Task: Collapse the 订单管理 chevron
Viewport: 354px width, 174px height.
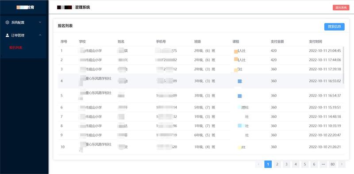Action: pyautogui.click(x=40, y=35)
